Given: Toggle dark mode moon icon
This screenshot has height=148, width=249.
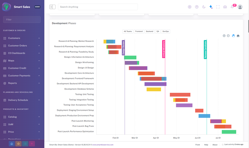Looking at the screenshot, I should click(204, 7).
